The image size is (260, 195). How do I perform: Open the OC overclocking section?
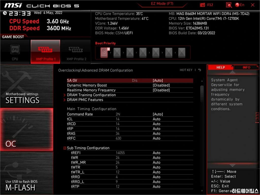[x=27, y=129]
